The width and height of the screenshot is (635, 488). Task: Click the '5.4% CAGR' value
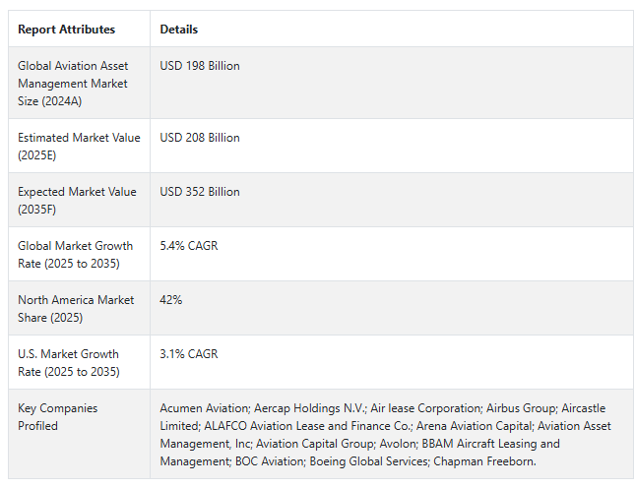pos(189,246)
